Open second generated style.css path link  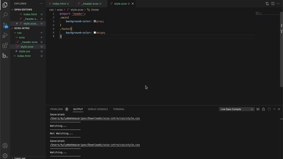click(95, 145)
